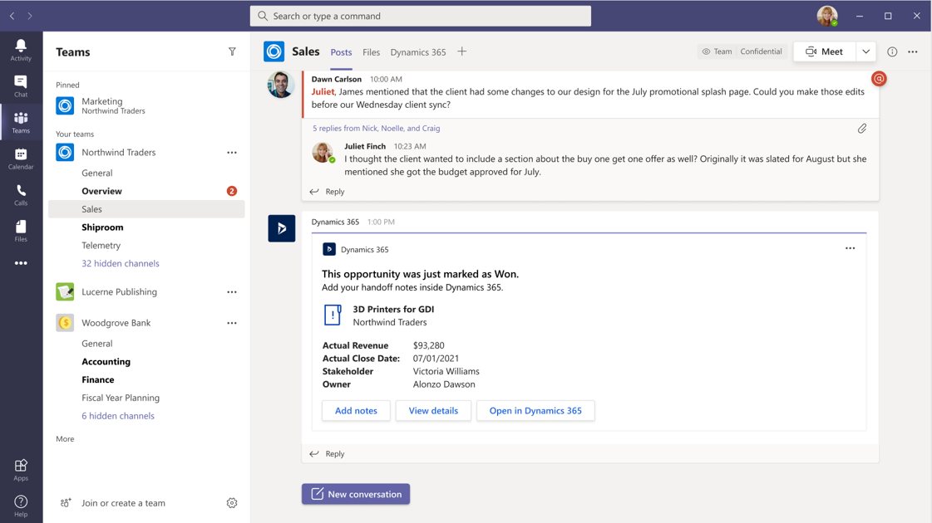Click Open in Dynamics 365 button
Image resolution: width=932 pixels, height=523 pixels.
(x=535, y=411)
